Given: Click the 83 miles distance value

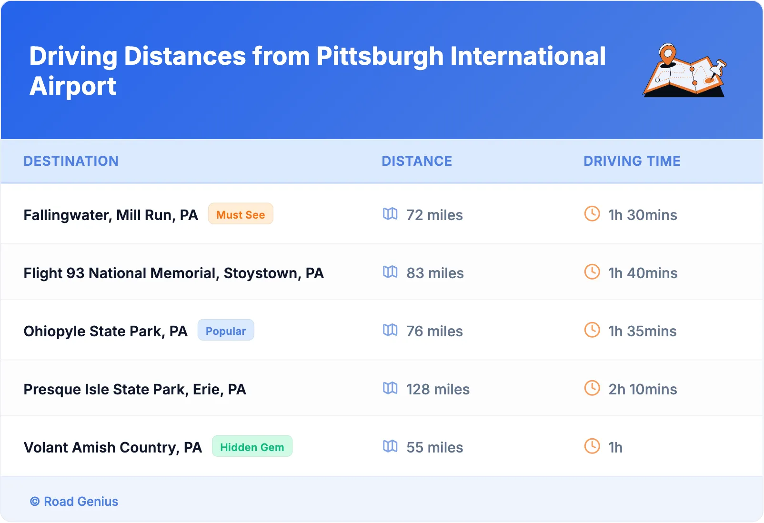Looking at the screenshot, I should [435, 273].
